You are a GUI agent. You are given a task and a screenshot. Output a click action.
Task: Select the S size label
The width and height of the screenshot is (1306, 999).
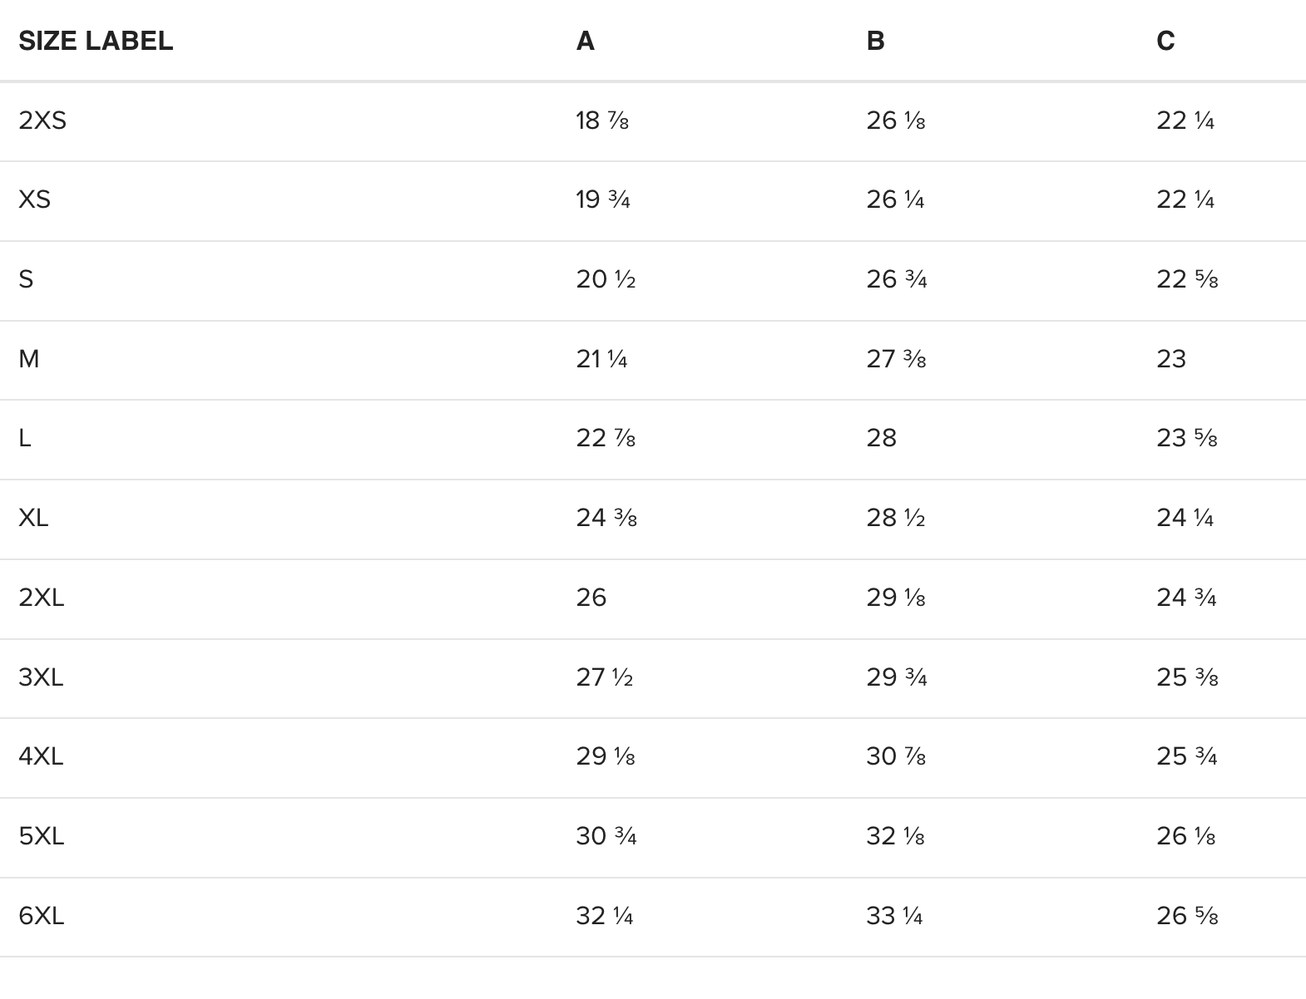(x=26, y=279)
